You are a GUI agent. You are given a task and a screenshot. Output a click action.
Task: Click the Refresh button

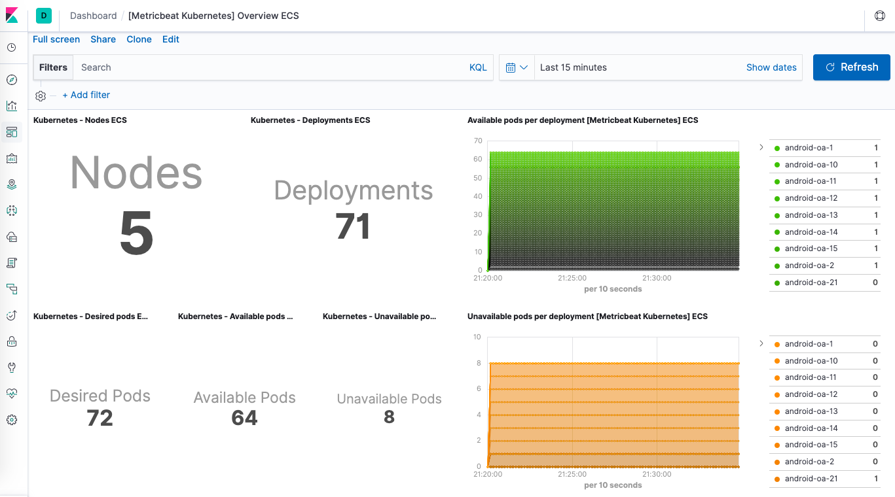pos(851,67)
